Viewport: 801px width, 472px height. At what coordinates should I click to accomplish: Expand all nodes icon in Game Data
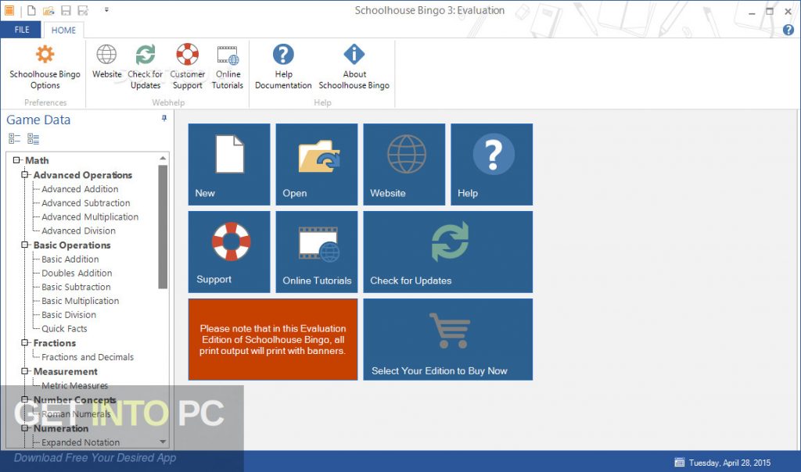pyautogui.click(x=33, y=138)
